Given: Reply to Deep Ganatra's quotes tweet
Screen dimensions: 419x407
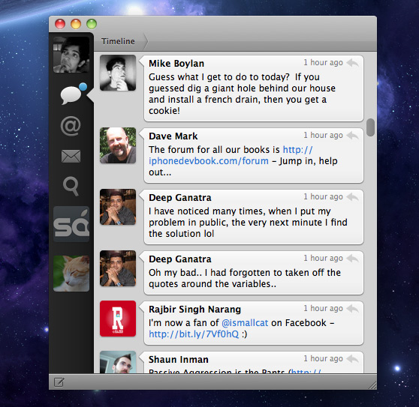Looking at the screenshot, I should tap(353, 259).
